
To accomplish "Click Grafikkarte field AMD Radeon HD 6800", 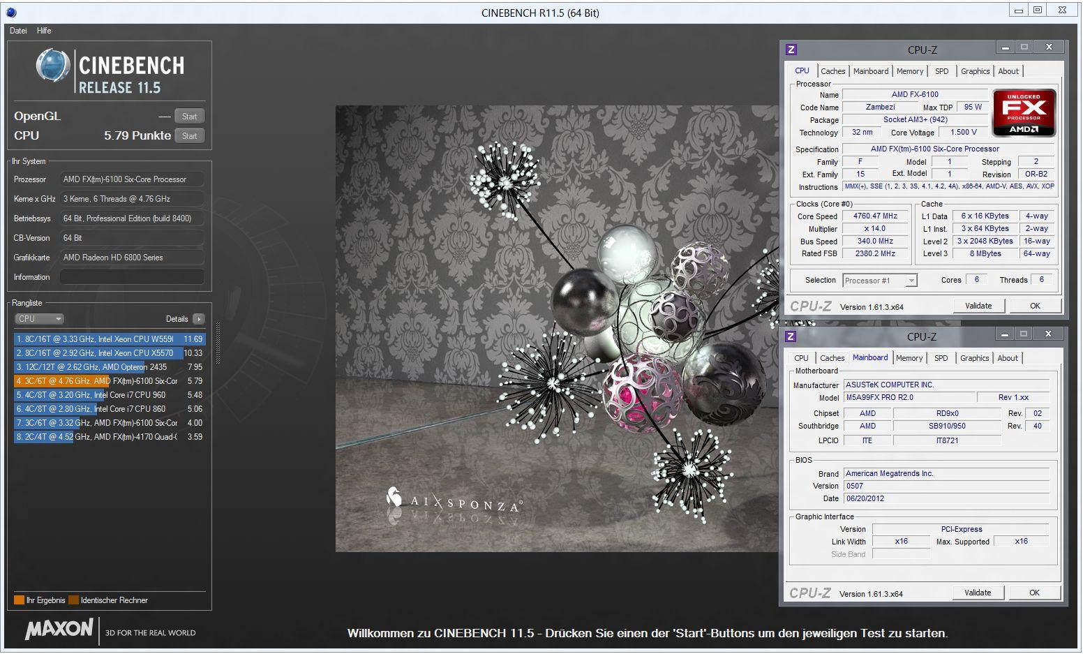I will point(132,258).
